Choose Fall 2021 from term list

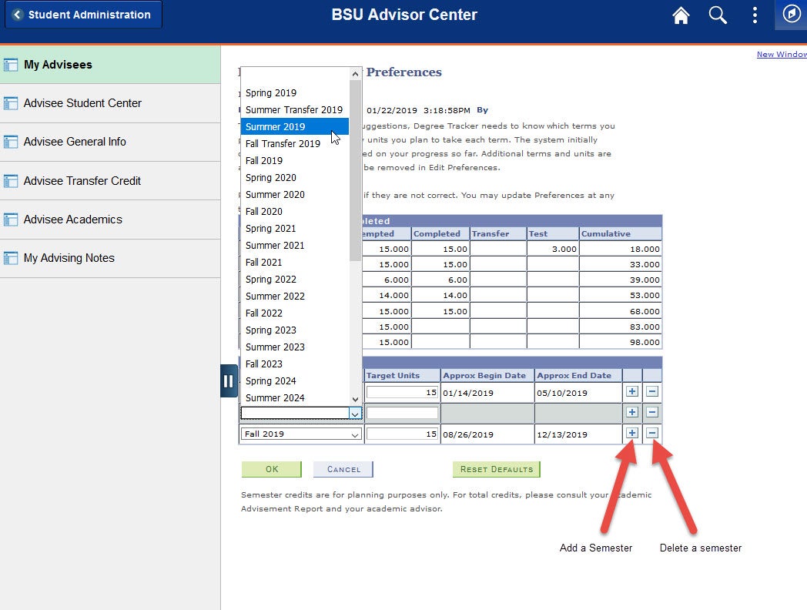pos(294,262)
